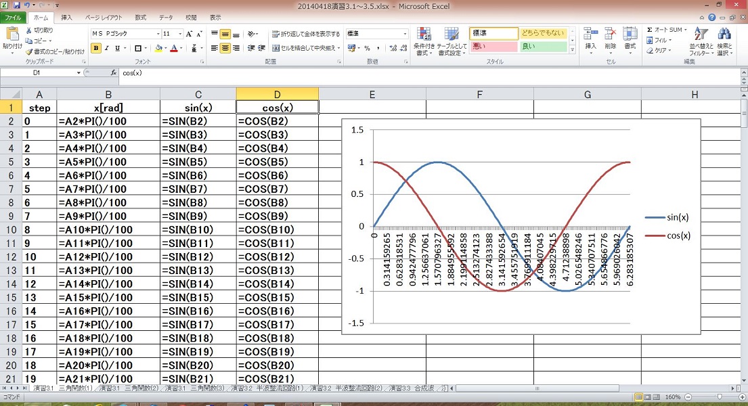
Task: Toggle italic formatting
Action: [x=106, y=48]
